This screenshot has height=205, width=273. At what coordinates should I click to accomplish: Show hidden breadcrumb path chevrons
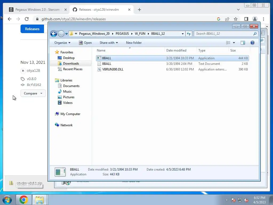76,33
